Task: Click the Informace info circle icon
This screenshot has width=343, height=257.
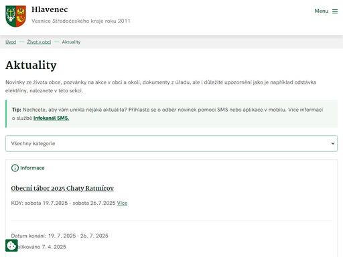Action: [15, 168]
